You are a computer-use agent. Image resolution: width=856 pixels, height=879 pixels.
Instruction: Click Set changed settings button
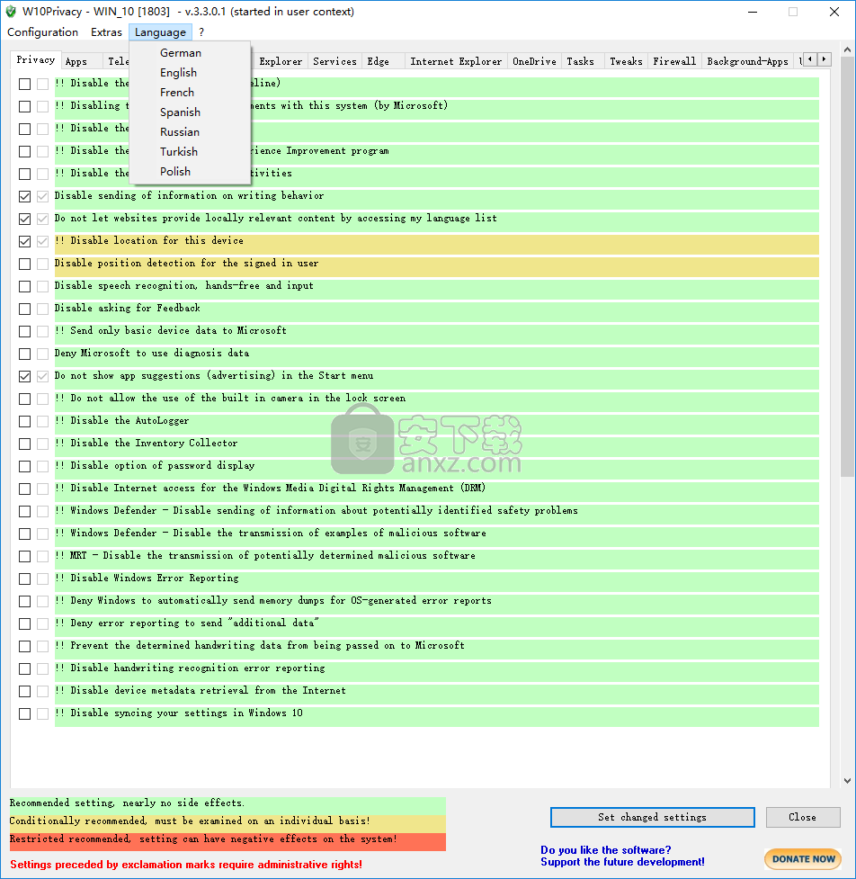coord(653,817)
